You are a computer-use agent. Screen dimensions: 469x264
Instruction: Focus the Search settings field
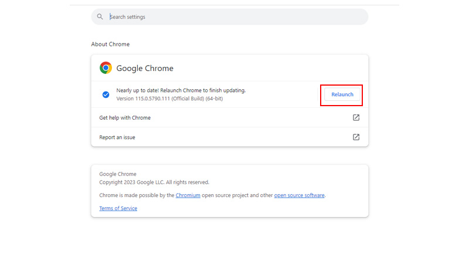coord(230,17)
